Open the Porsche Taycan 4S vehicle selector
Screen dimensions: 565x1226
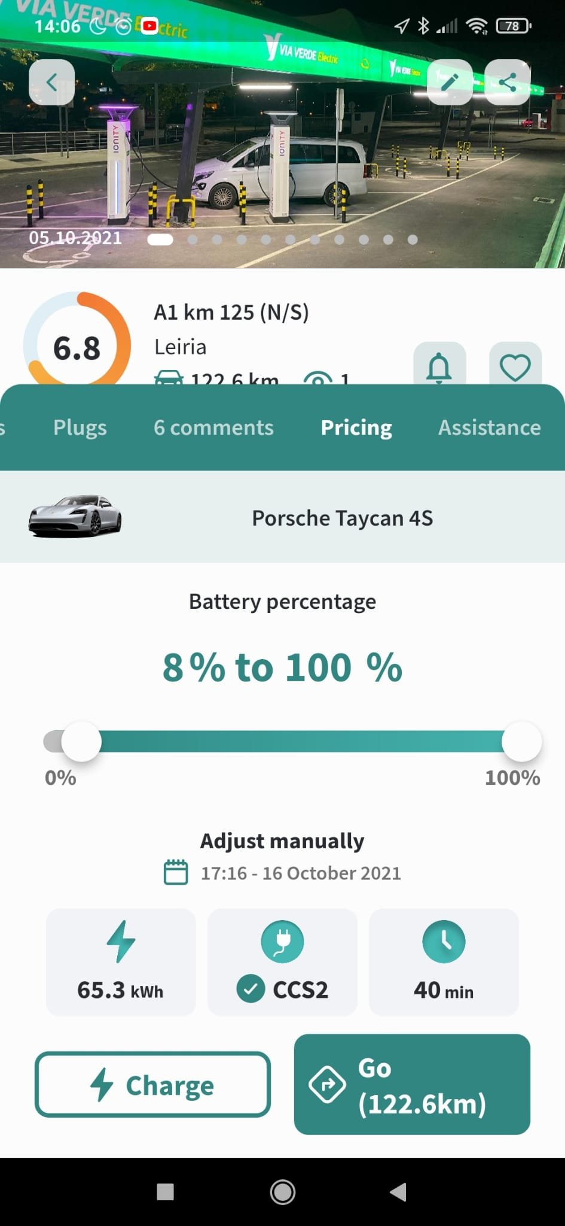pyautogui.click(x=282, y=517)
